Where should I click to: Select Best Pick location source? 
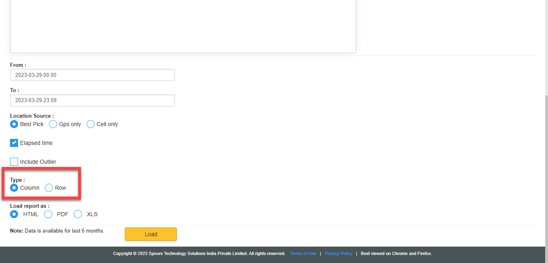tap(14, 124)
